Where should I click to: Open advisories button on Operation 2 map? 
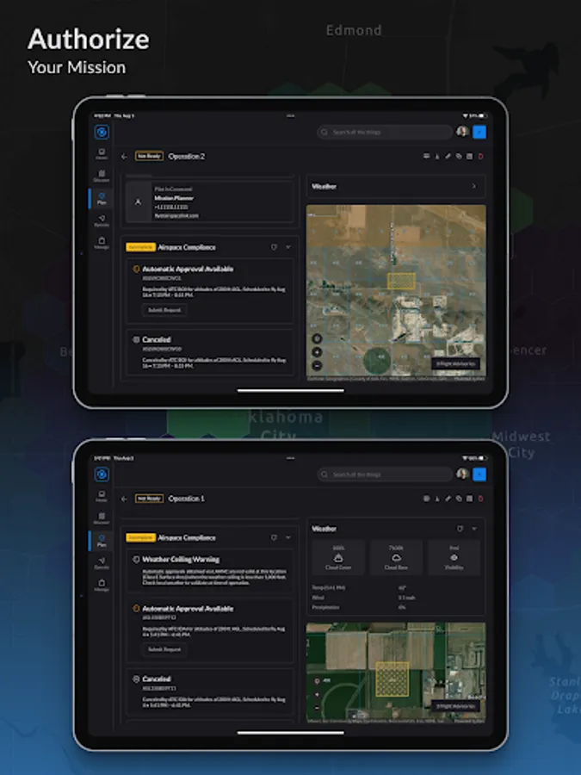455,363
